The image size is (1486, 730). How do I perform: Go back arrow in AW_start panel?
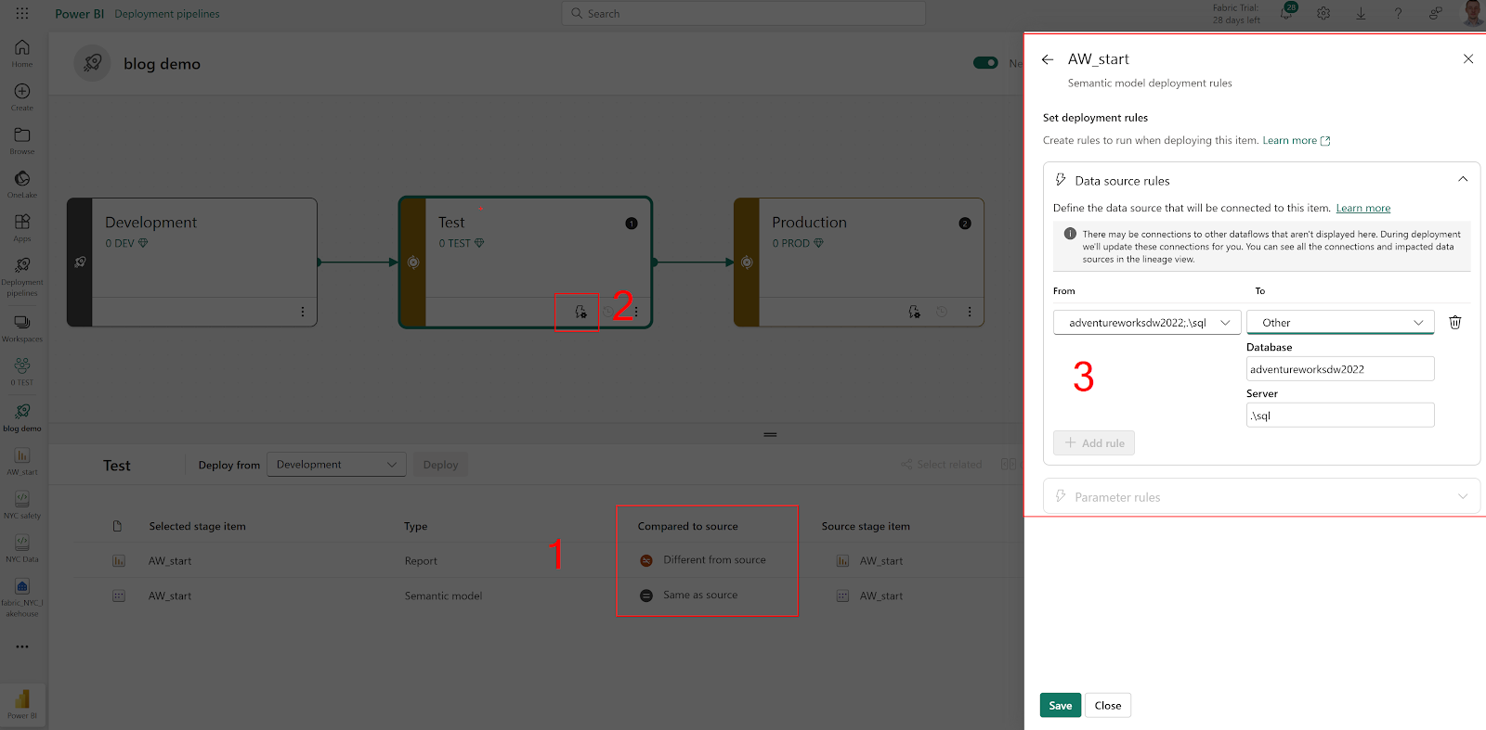[x=1048, y=59]
